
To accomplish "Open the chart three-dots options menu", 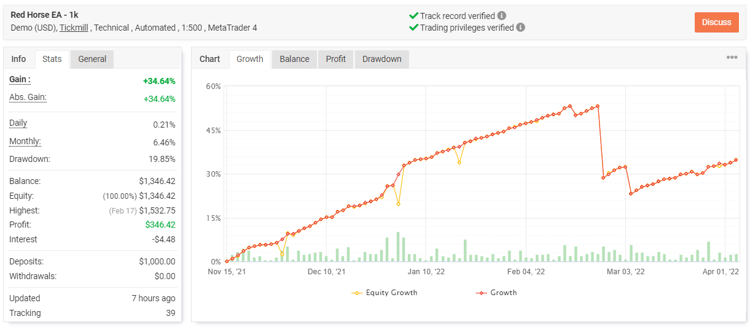I will pos(732,58).
